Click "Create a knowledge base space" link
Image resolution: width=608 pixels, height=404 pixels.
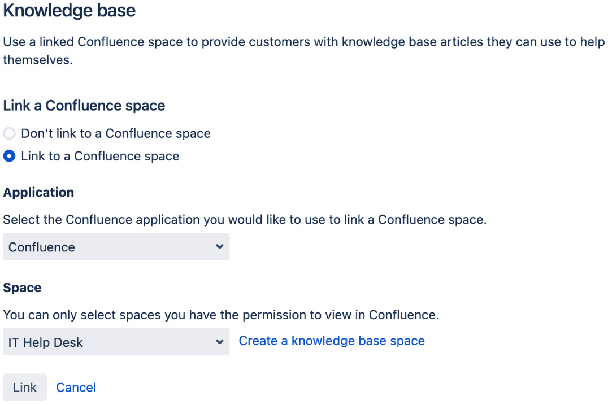tap(332, 341)
